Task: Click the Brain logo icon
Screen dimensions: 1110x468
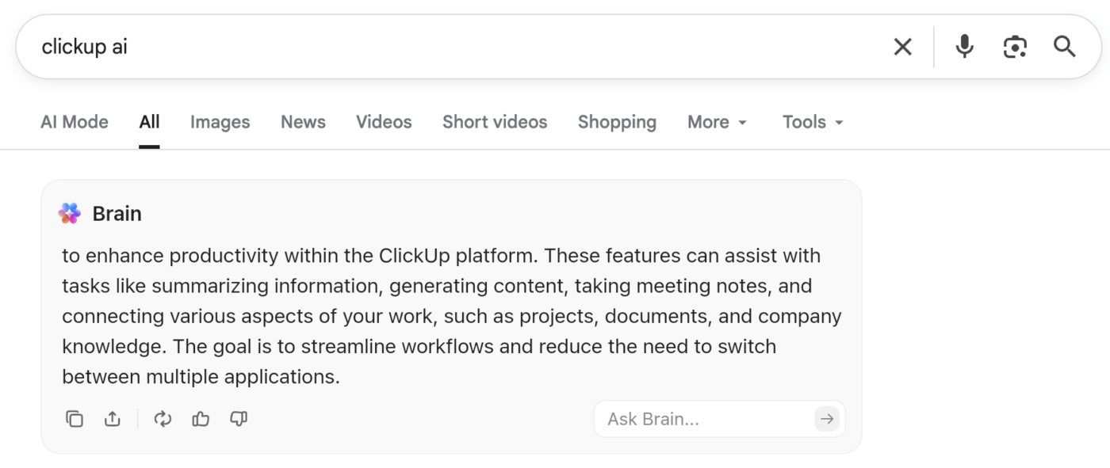Action: click(69, 213)
